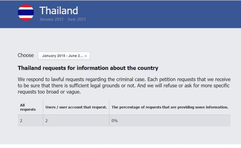Select the "All requests" column header
This screenshot has height=148, width=241.
[x=28, y=107]
